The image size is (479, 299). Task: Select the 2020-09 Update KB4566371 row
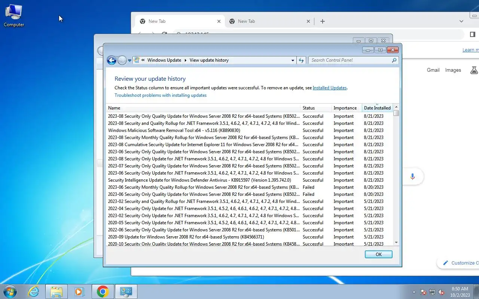click(250, 237)
